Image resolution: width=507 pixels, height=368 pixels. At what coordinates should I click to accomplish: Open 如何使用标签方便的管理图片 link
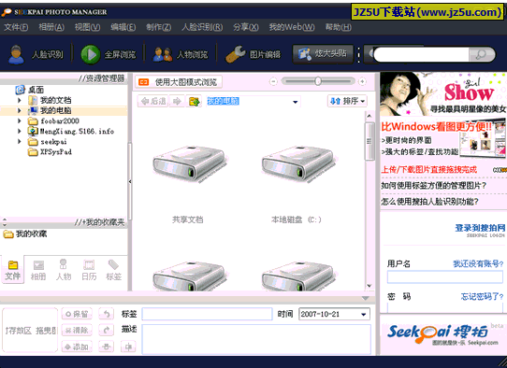434,186
